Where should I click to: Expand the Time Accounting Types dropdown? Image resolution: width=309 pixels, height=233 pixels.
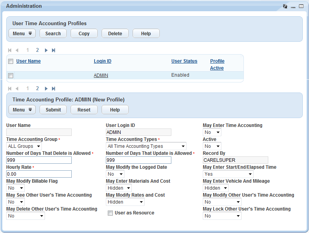coord(146,146)
